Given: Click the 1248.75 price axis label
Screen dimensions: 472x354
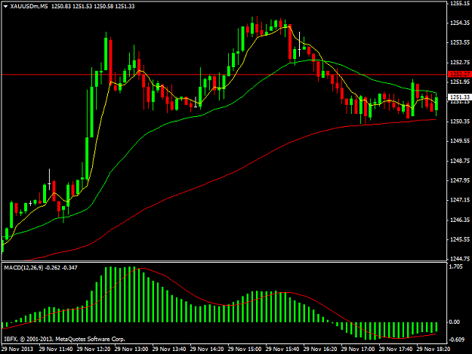Looking at the screenshot, I should pos(460,161).
